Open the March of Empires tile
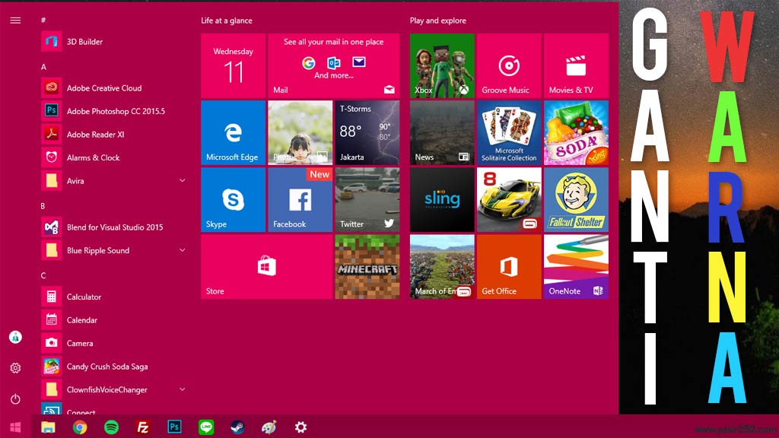The height and width of the screenshot is (438, 779). click(x=442, y=267)
